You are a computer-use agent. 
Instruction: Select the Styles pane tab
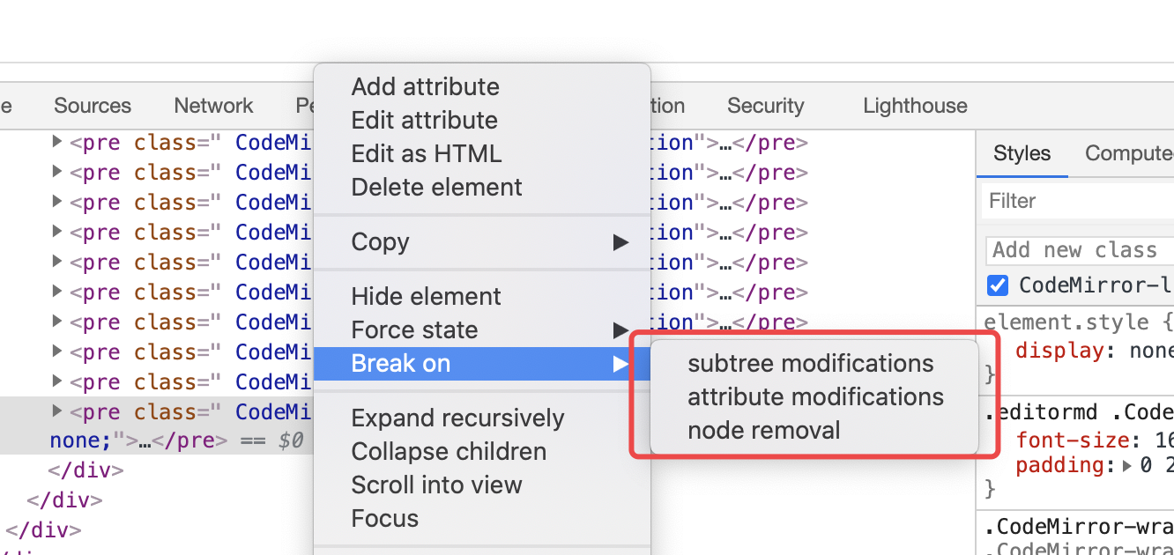[x=1022, y=153]
